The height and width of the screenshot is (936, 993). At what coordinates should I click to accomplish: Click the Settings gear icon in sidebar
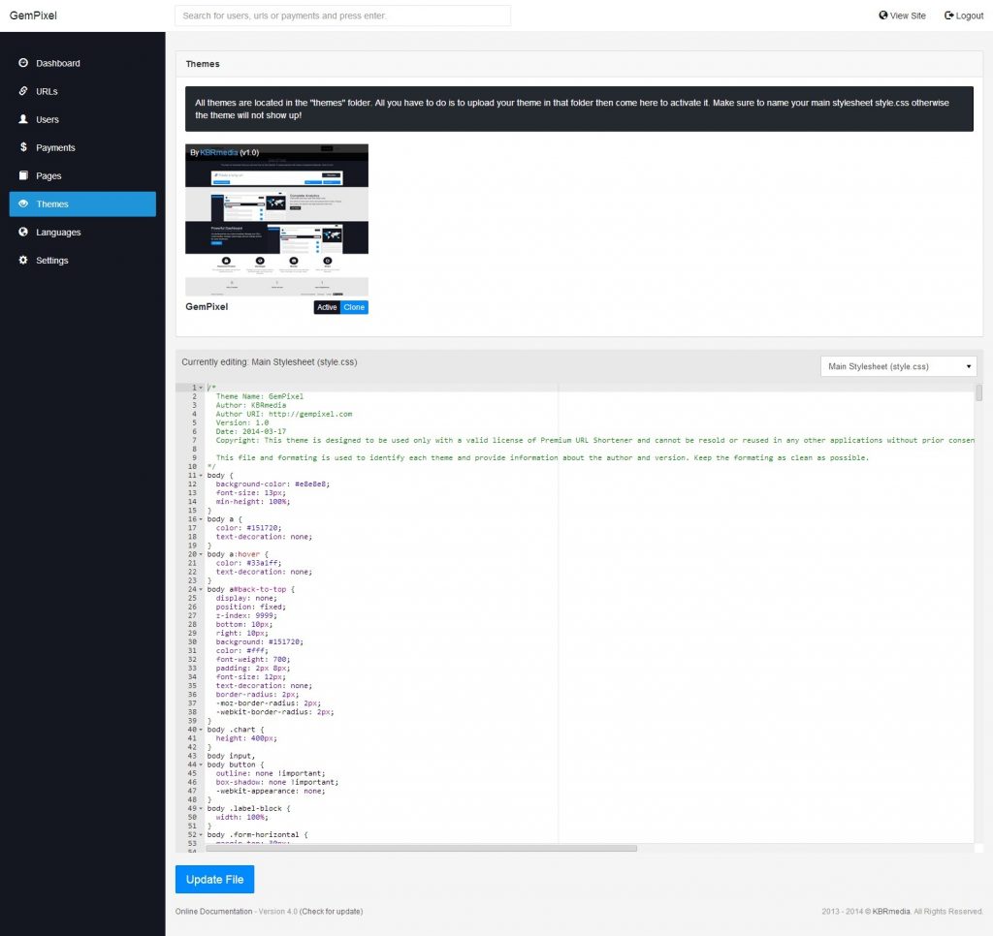(23, 260)
